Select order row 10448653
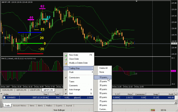The height and width of the screenshot is (112, 178). click(x=89, y=98)
